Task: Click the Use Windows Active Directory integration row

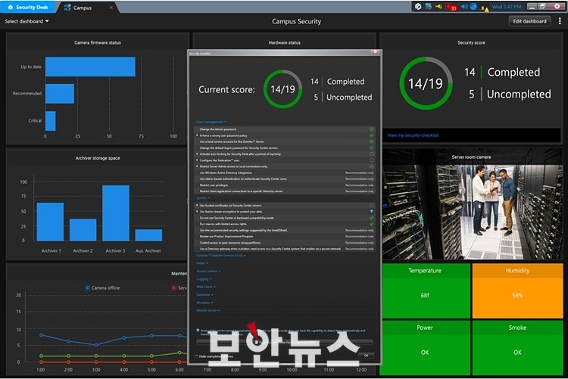Action: pyautogui.click(x=284, y=172)
